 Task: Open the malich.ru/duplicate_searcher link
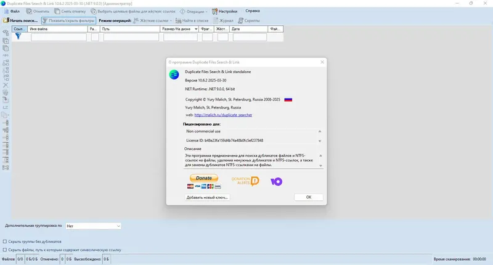[x=223, y=115]
